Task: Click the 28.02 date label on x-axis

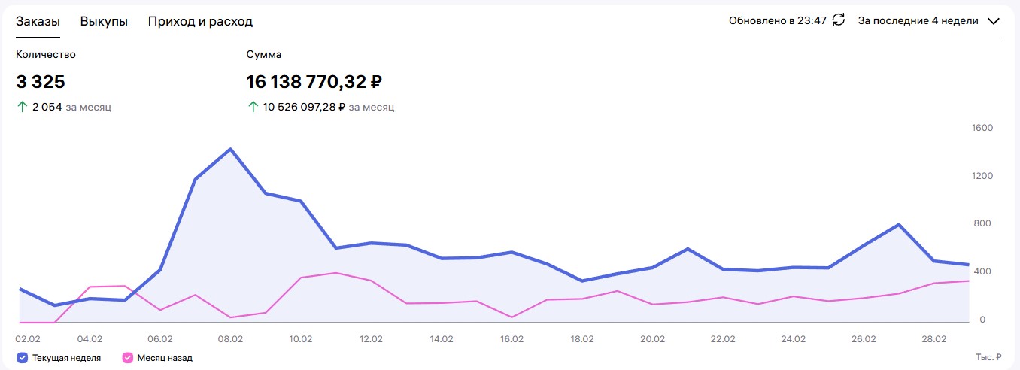Action: pos(933,339)
